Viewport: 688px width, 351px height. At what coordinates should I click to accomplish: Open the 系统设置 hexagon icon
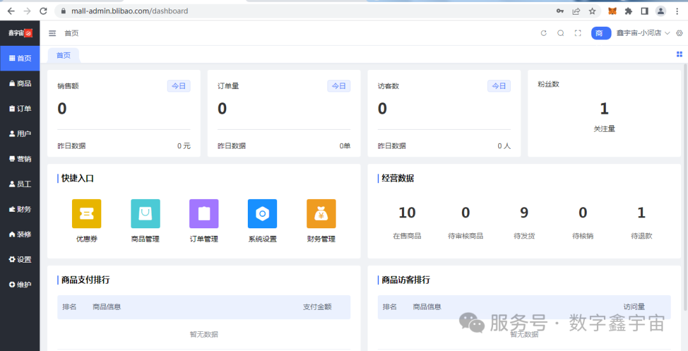point(262,214)
